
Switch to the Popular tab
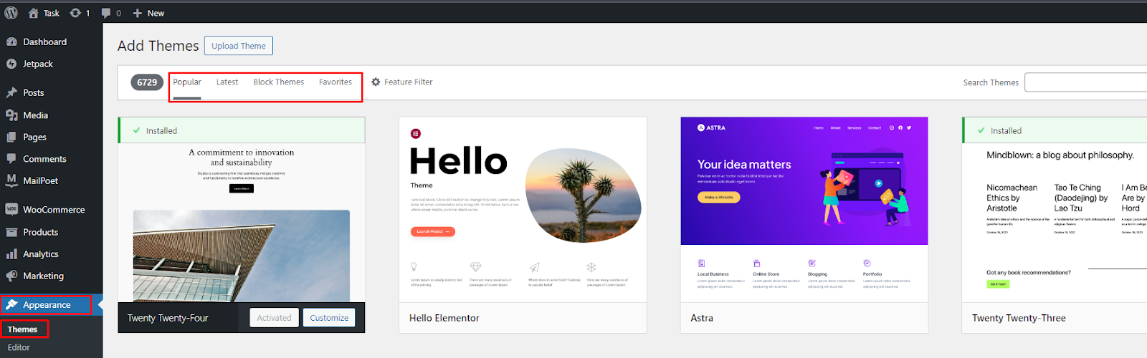[x=187, y=82]
